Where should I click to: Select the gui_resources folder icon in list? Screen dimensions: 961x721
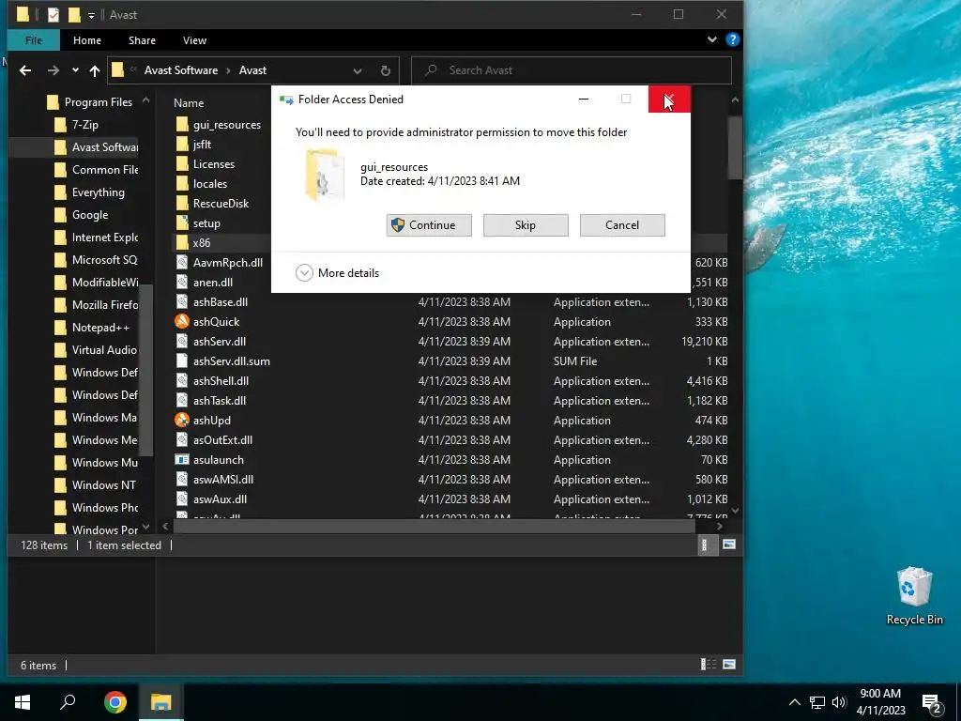click(x=182, y=125)
